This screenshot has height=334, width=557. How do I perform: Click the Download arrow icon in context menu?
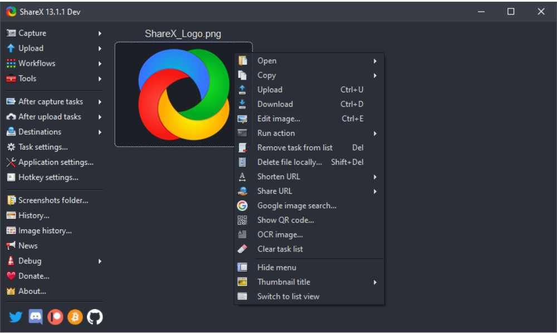click(x=242, y=104)
